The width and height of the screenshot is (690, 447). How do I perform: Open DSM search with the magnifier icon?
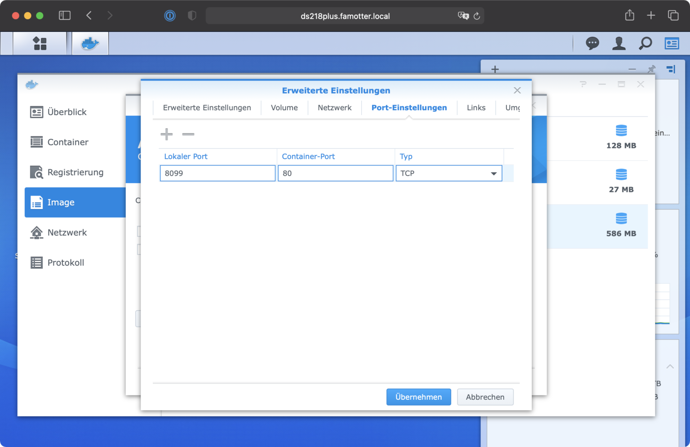point(646,43)
